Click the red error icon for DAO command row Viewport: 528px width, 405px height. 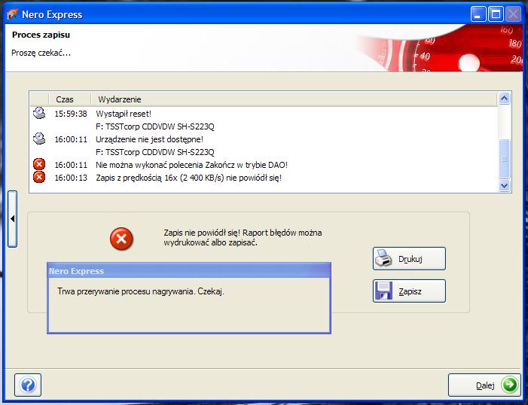coord(39,165)
